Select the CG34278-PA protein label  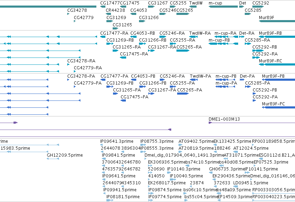(x=81, y=76)
